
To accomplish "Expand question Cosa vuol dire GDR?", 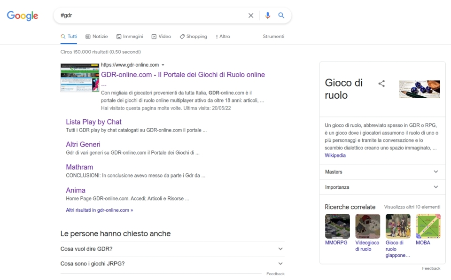I will pos(172,249).
